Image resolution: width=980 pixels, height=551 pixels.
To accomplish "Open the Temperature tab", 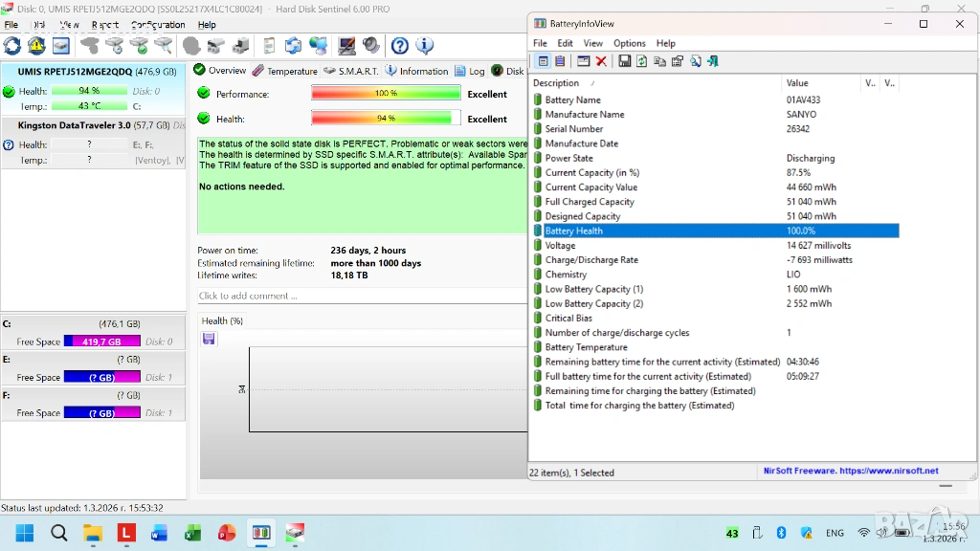I will pyautogui.click(x=285, y=71).
